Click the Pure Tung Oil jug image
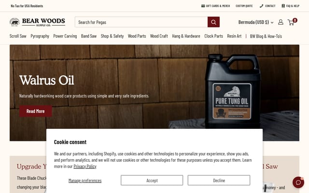This screenshot has height=193, width=309. (x=233, y=91)
